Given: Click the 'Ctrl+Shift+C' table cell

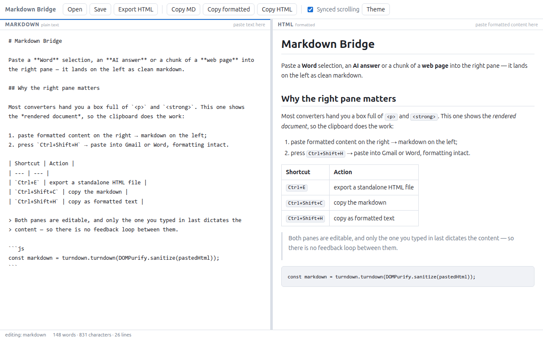Looking at the screenshot, I should 305,203.
